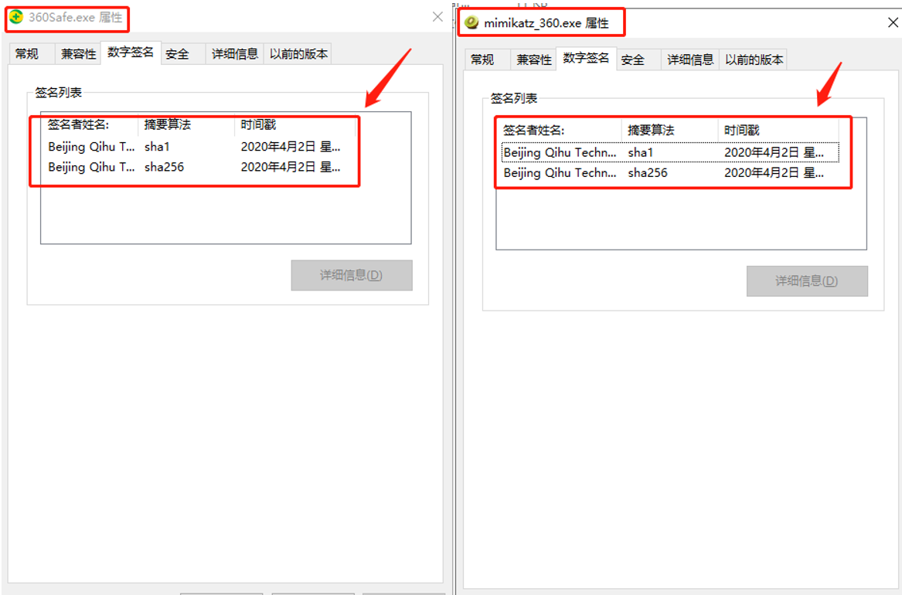Open 以前的版本 tab in mimikatz_360.exe properties
The width and height of the screenshot is (902, 595).
coord(754,59)
